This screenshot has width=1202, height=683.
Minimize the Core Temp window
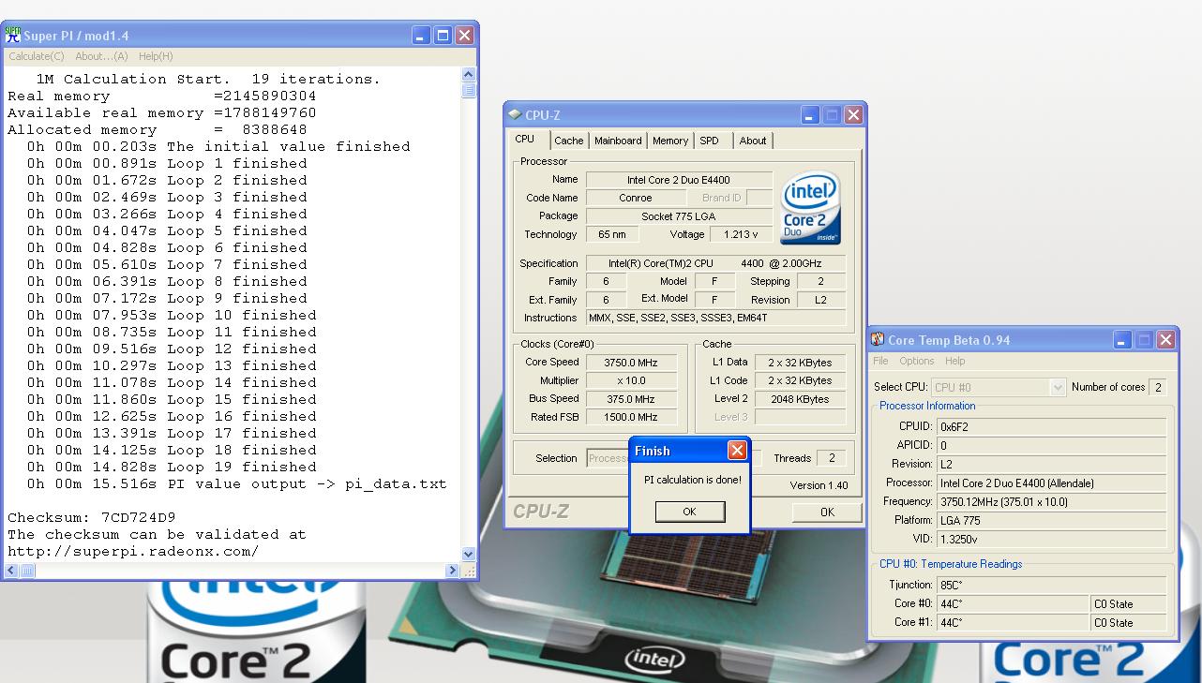coord(1122,340)
